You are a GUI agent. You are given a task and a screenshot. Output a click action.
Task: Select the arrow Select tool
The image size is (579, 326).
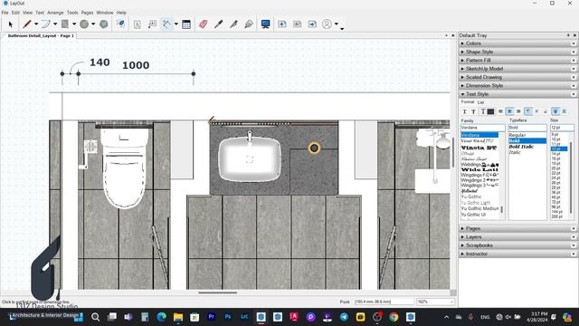[x=10, y=24]
